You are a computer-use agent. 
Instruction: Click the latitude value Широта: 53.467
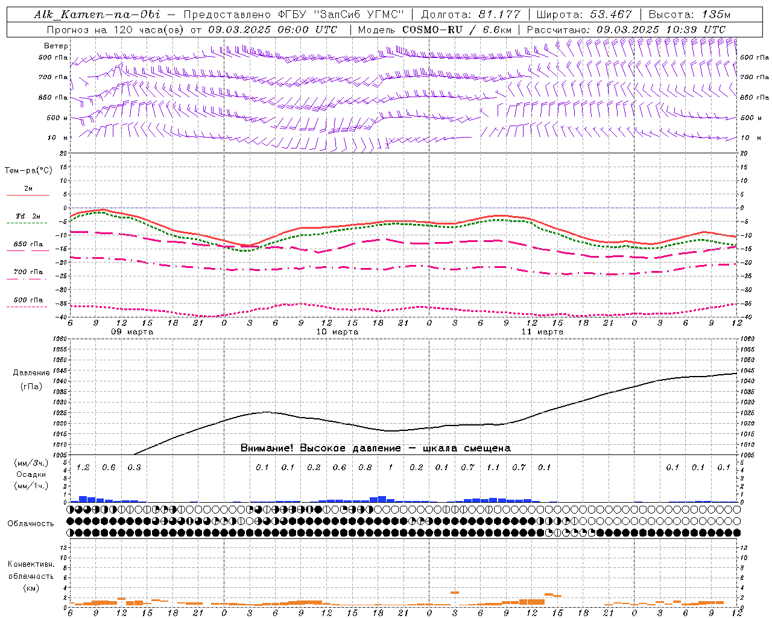pos(584,14)
